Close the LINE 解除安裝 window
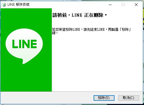The image size is (144, 105). [x=136, y=5]
